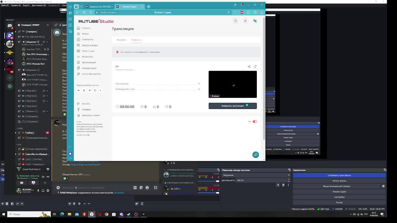Click the Видео sidebar icon
Image resolution: width=397 pixels, height=223 pixels.
tap(78, 34)
